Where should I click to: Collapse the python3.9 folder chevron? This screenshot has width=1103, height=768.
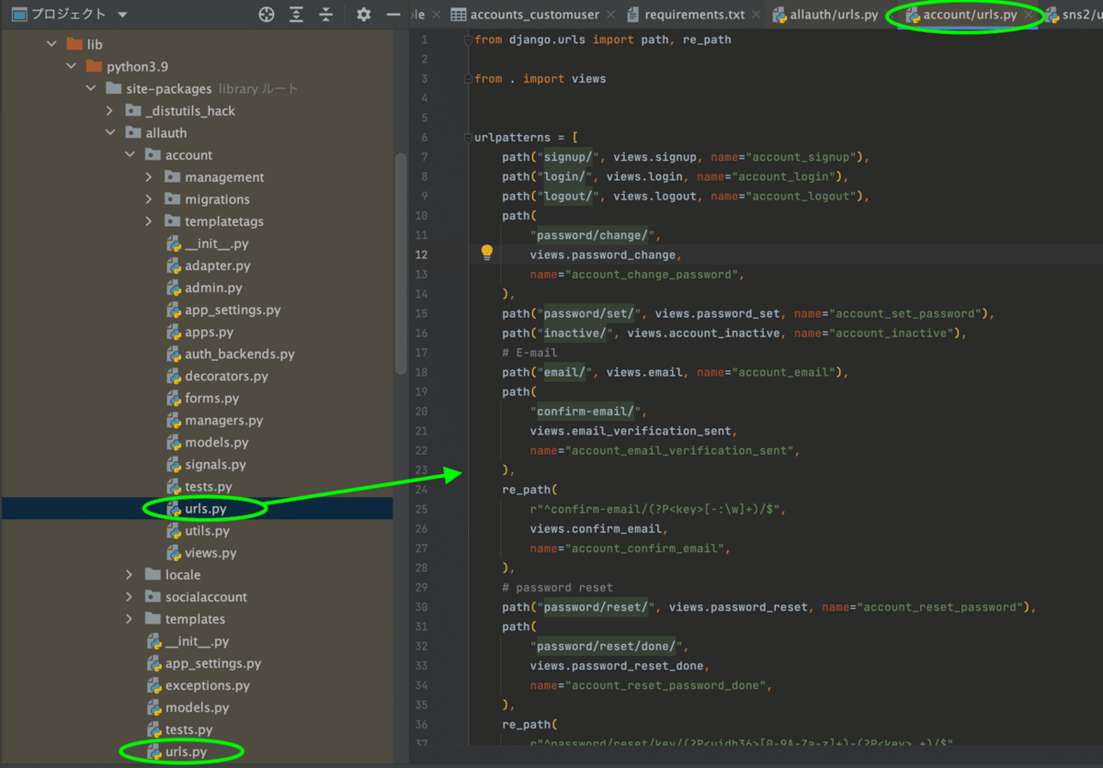pos(72,66)
